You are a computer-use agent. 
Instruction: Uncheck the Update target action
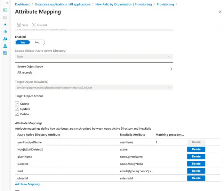click(17, 109)
